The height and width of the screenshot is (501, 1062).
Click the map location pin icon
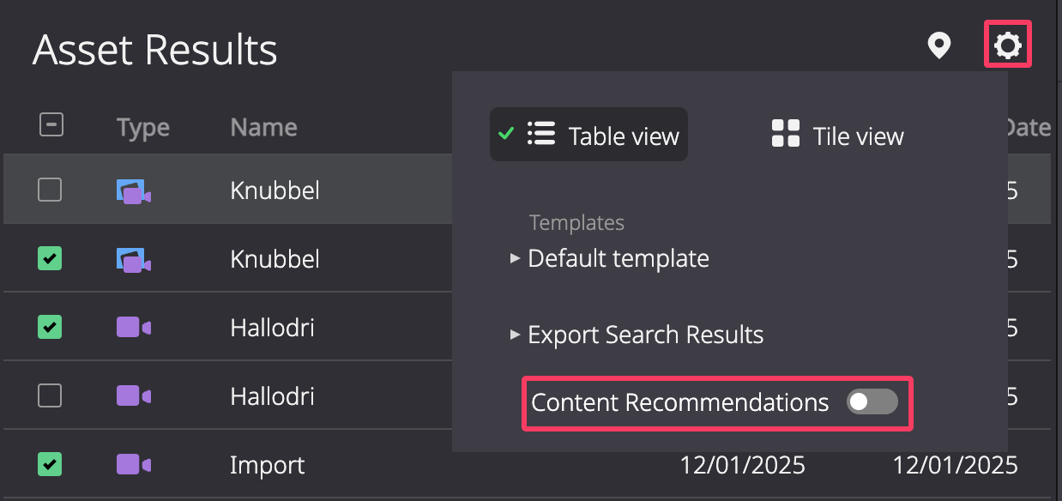(x=939, y=45)
